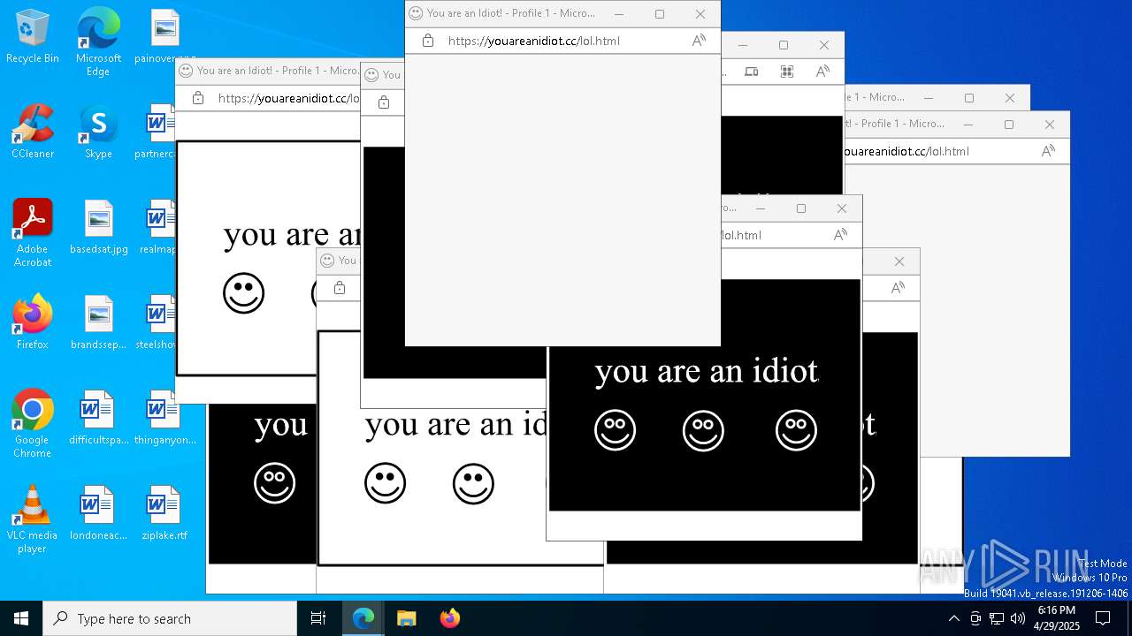Click the smiley favicon in frontmost window title
Screen dimensions: 1132x636
(416, 13)
